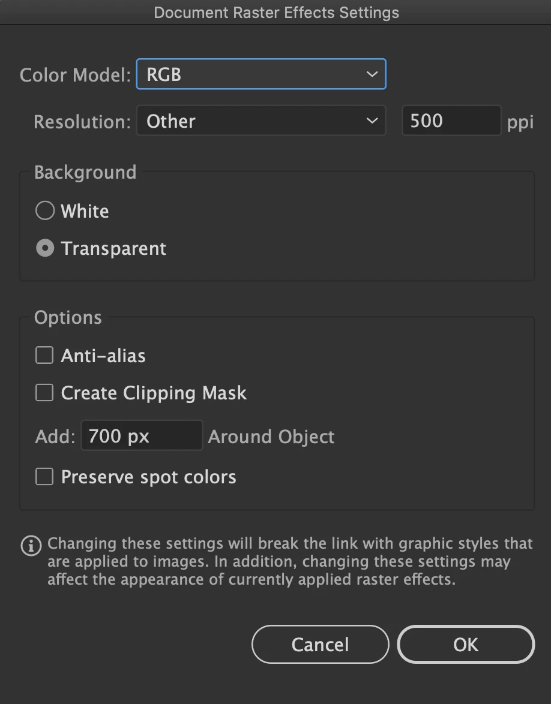This screenshot has width=551, height=704.
Task: Enable the Create Clipping Mask checkbox
Action: 44,393
